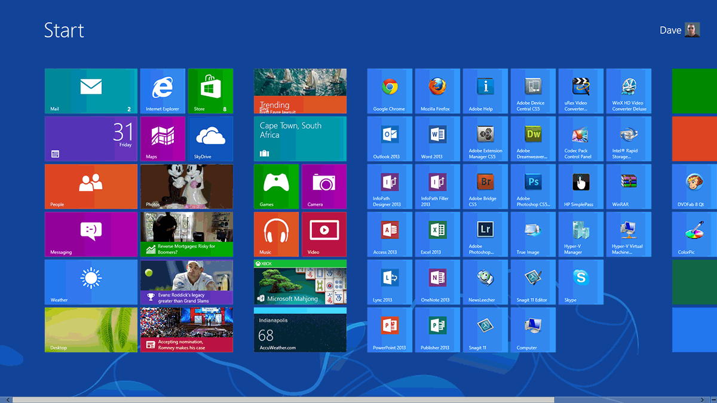Open the Weather tile
The width and height of the screenshot is (717, 403).
click(91, 282)
